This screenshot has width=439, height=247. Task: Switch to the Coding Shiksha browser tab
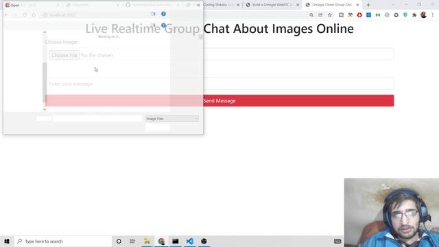pyautogui.click(x=218, y=5)
